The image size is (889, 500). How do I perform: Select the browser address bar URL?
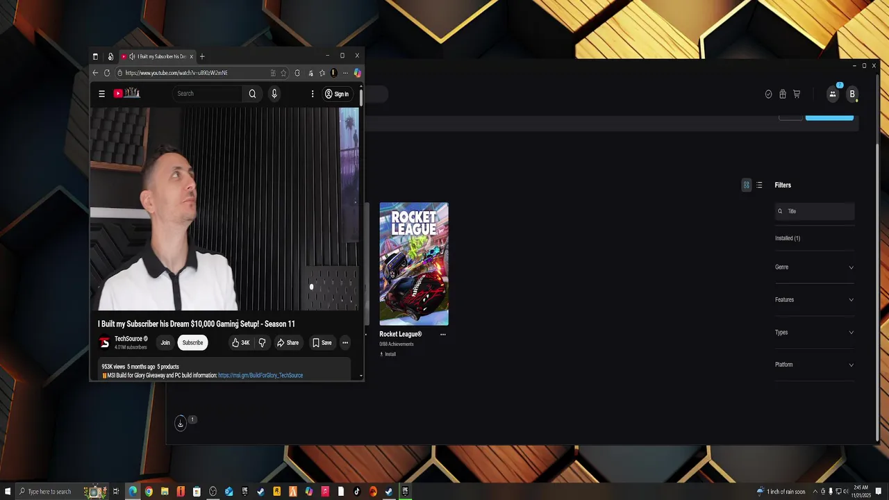click(x=176, y=73)
